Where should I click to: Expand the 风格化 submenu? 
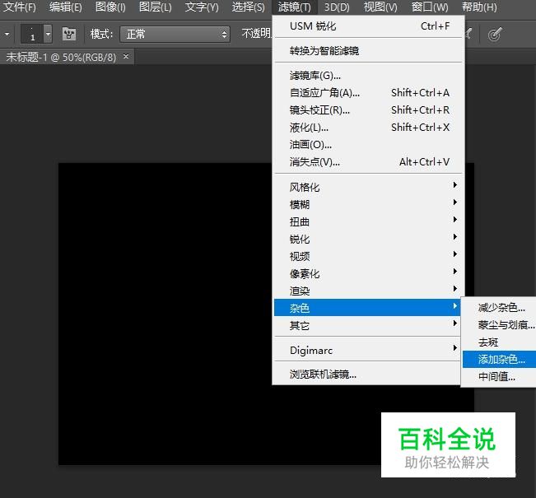369,187
